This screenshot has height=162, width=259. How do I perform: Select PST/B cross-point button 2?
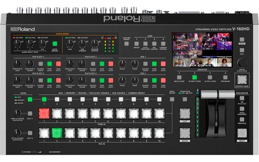[57, 133]
